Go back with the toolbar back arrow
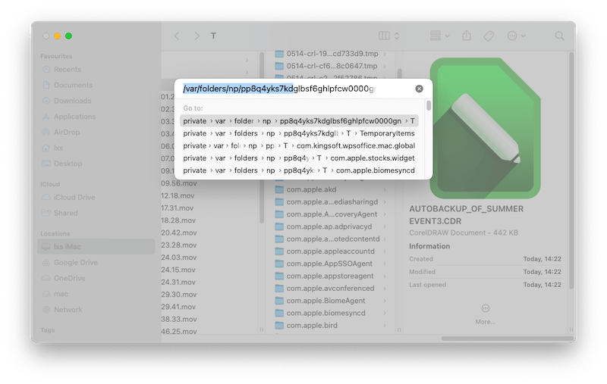607x384 pixels. 177,36
